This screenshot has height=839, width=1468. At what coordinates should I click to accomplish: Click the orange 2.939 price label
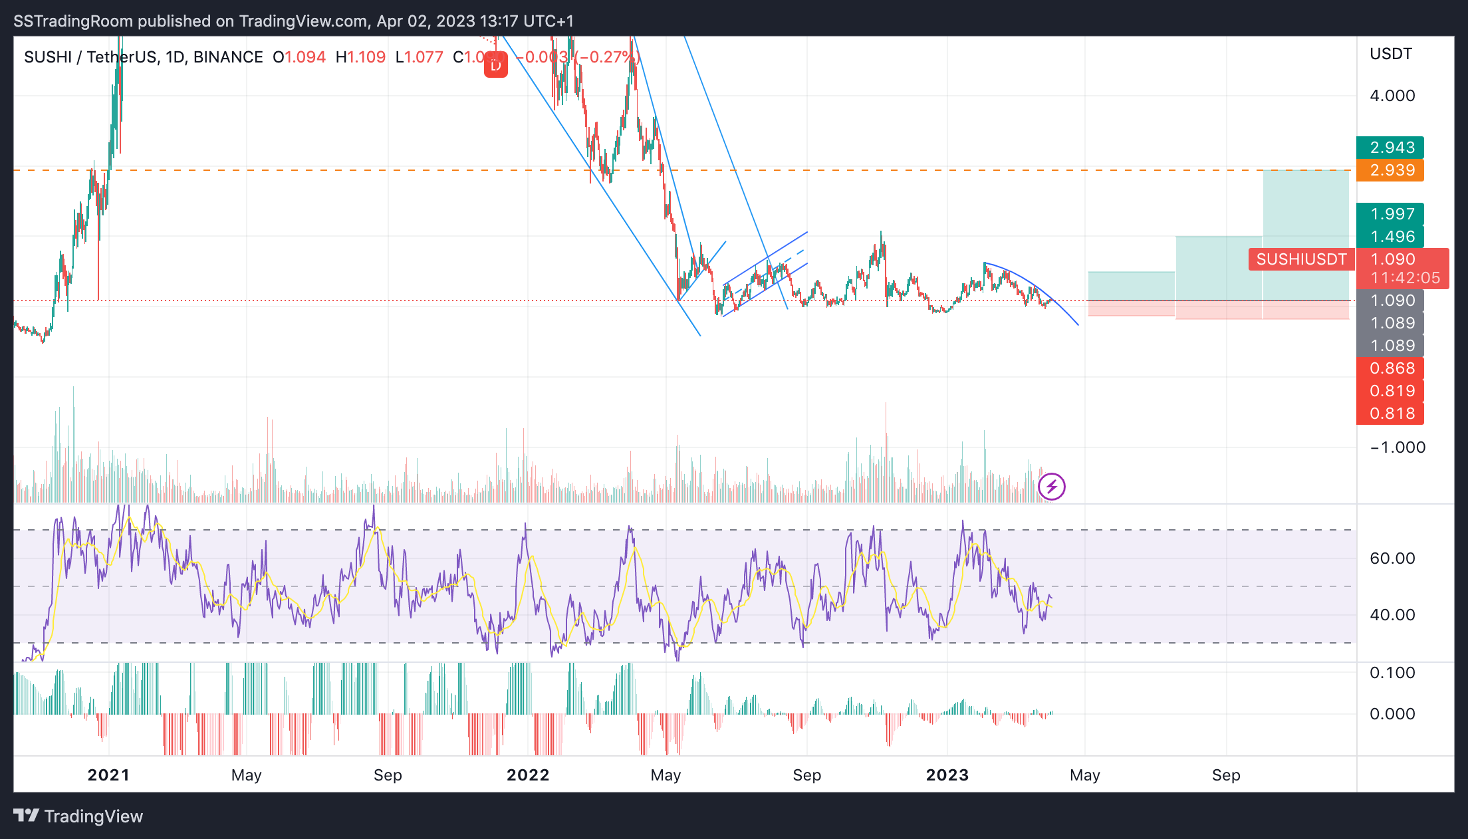pyautogui.click(x=1390, y=170)
